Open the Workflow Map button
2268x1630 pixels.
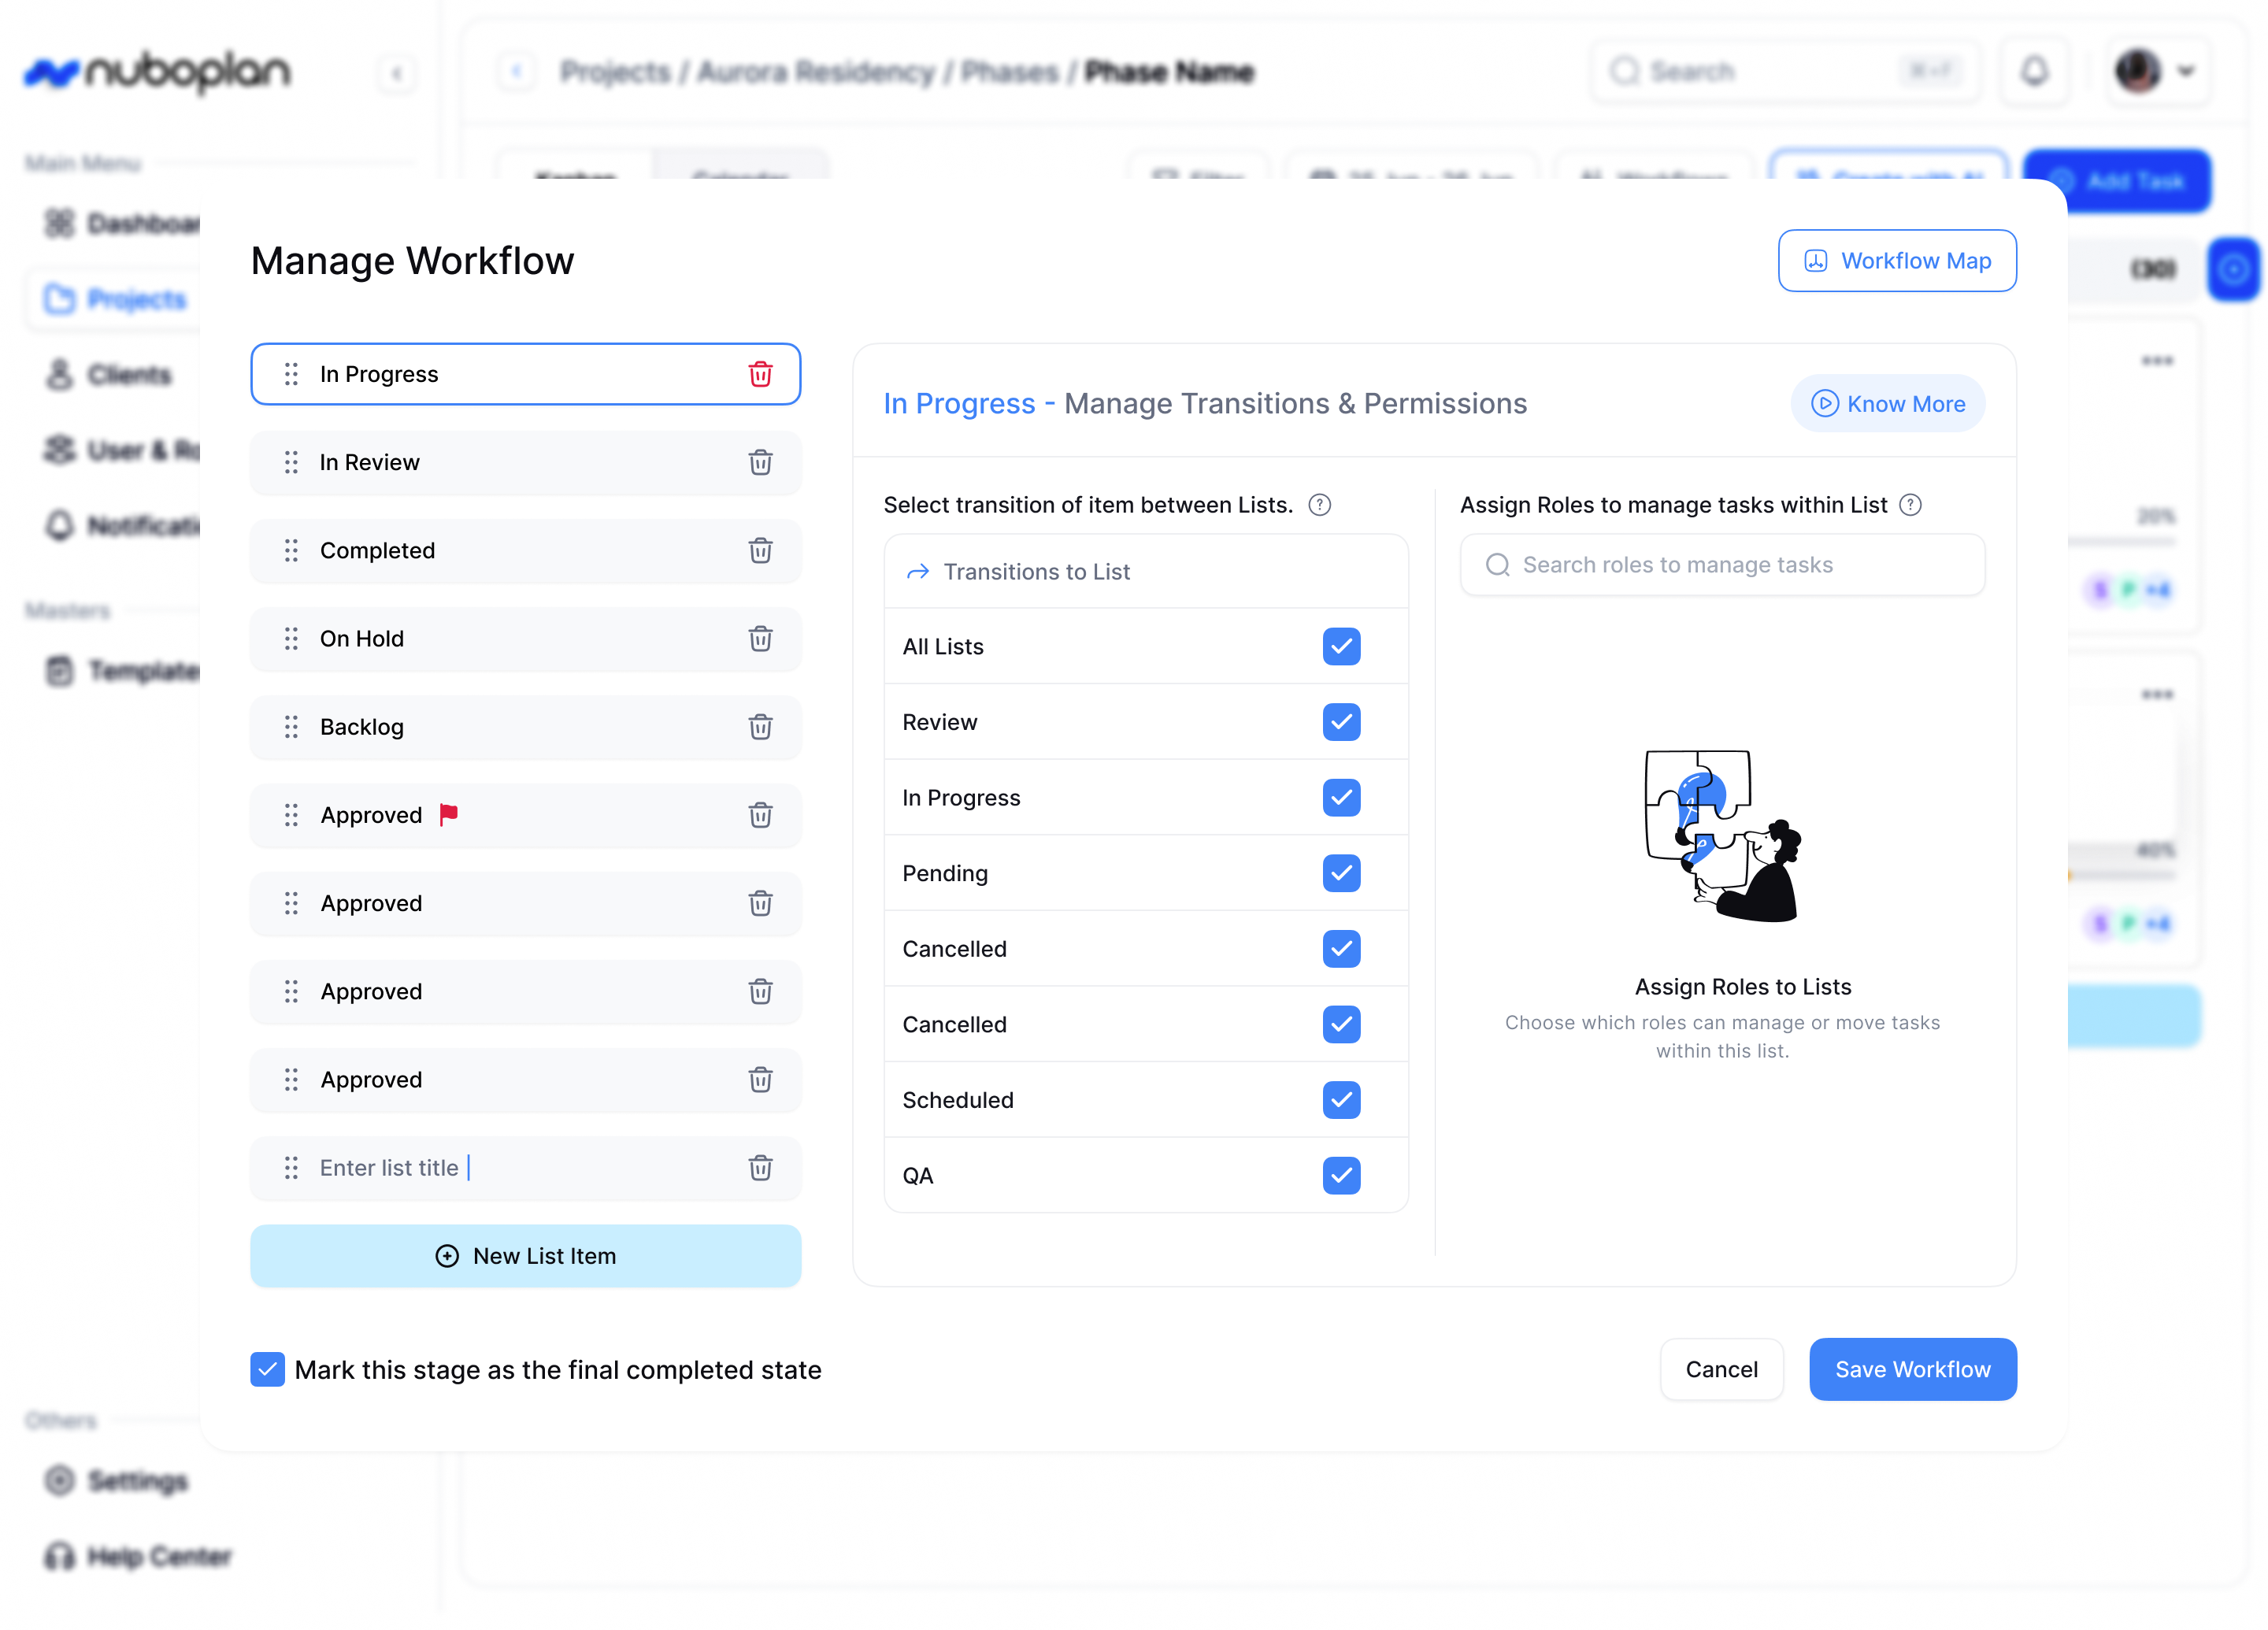point(1896,261)
